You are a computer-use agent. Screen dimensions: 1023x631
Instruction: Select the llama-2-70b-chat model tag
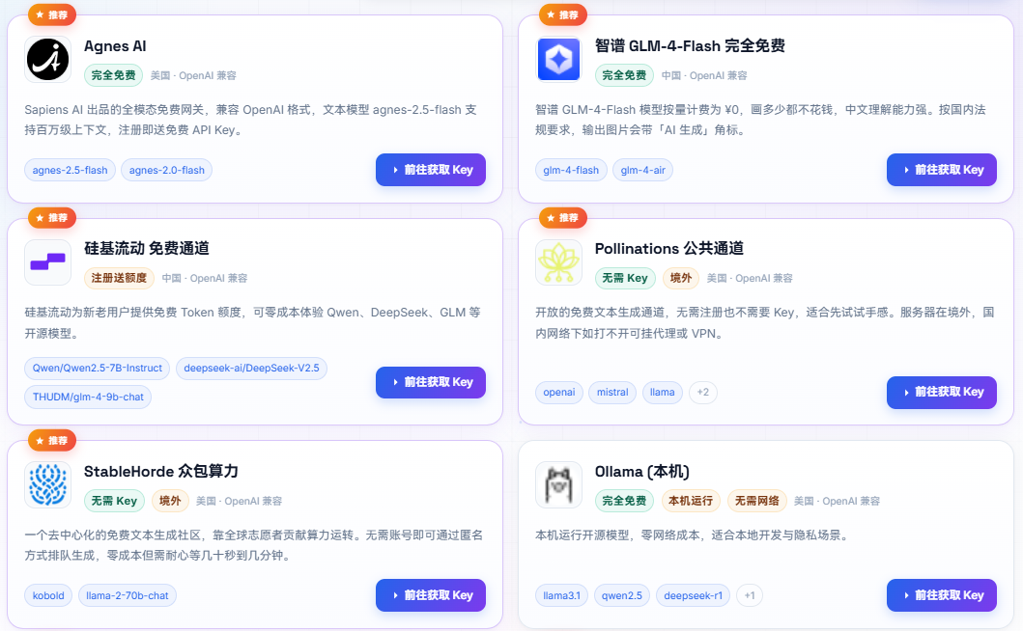[x=128, y=595]
